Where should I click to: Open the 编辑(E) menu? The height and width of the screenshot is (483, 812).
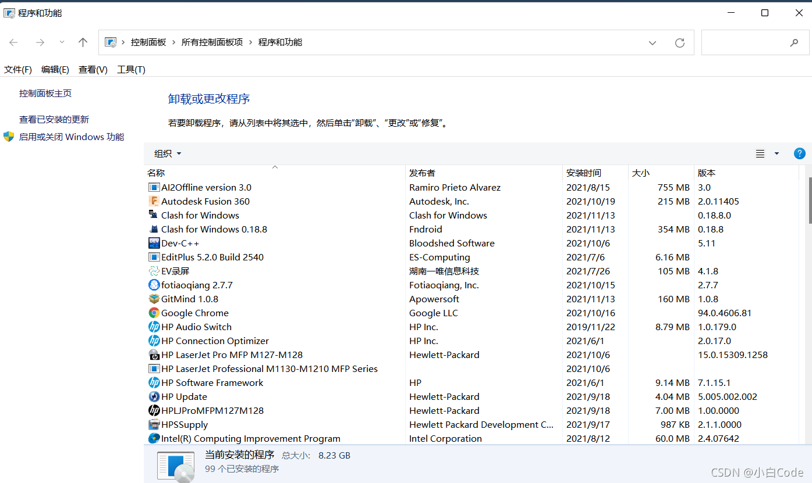(55, 70)
